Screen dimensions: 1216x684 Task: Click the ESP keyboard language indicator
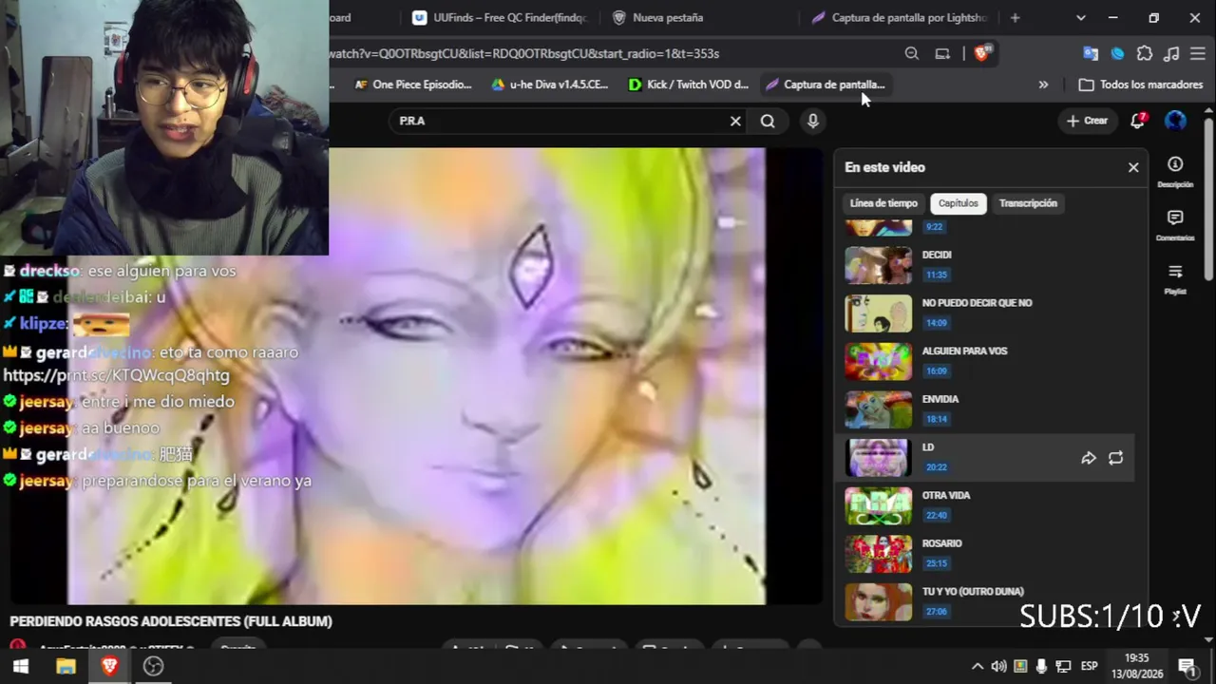1090,666
